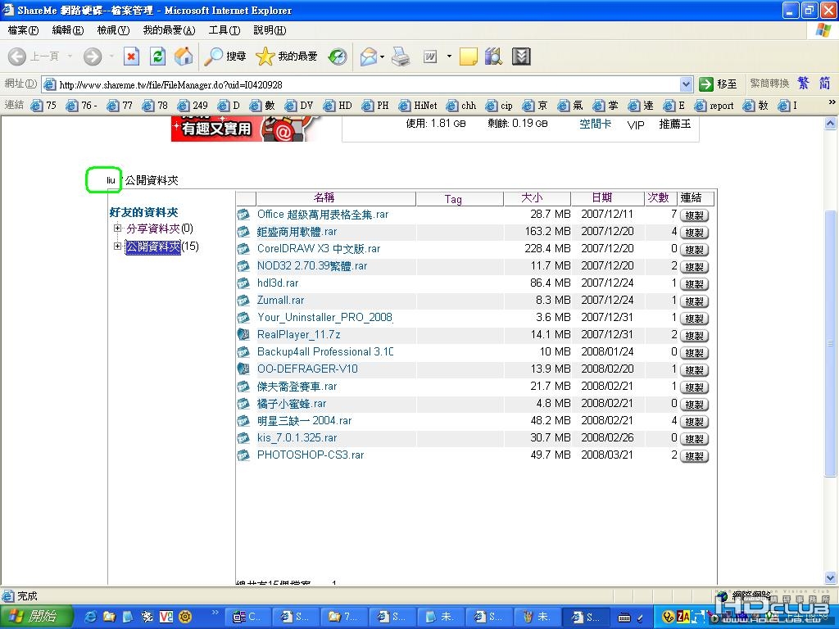The width and height of the screenshot is (839, 629).
Task: Click the 有趣又實用 banner ad
Action: 245,129
